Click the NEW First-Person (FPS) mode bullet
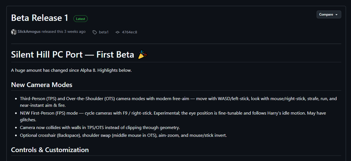 click(173, 116)
